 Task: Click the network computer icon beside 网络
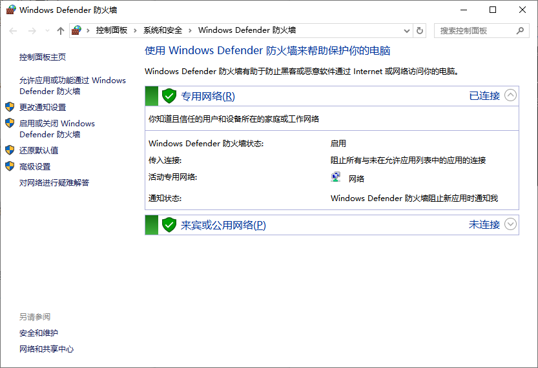coord(336,177)
